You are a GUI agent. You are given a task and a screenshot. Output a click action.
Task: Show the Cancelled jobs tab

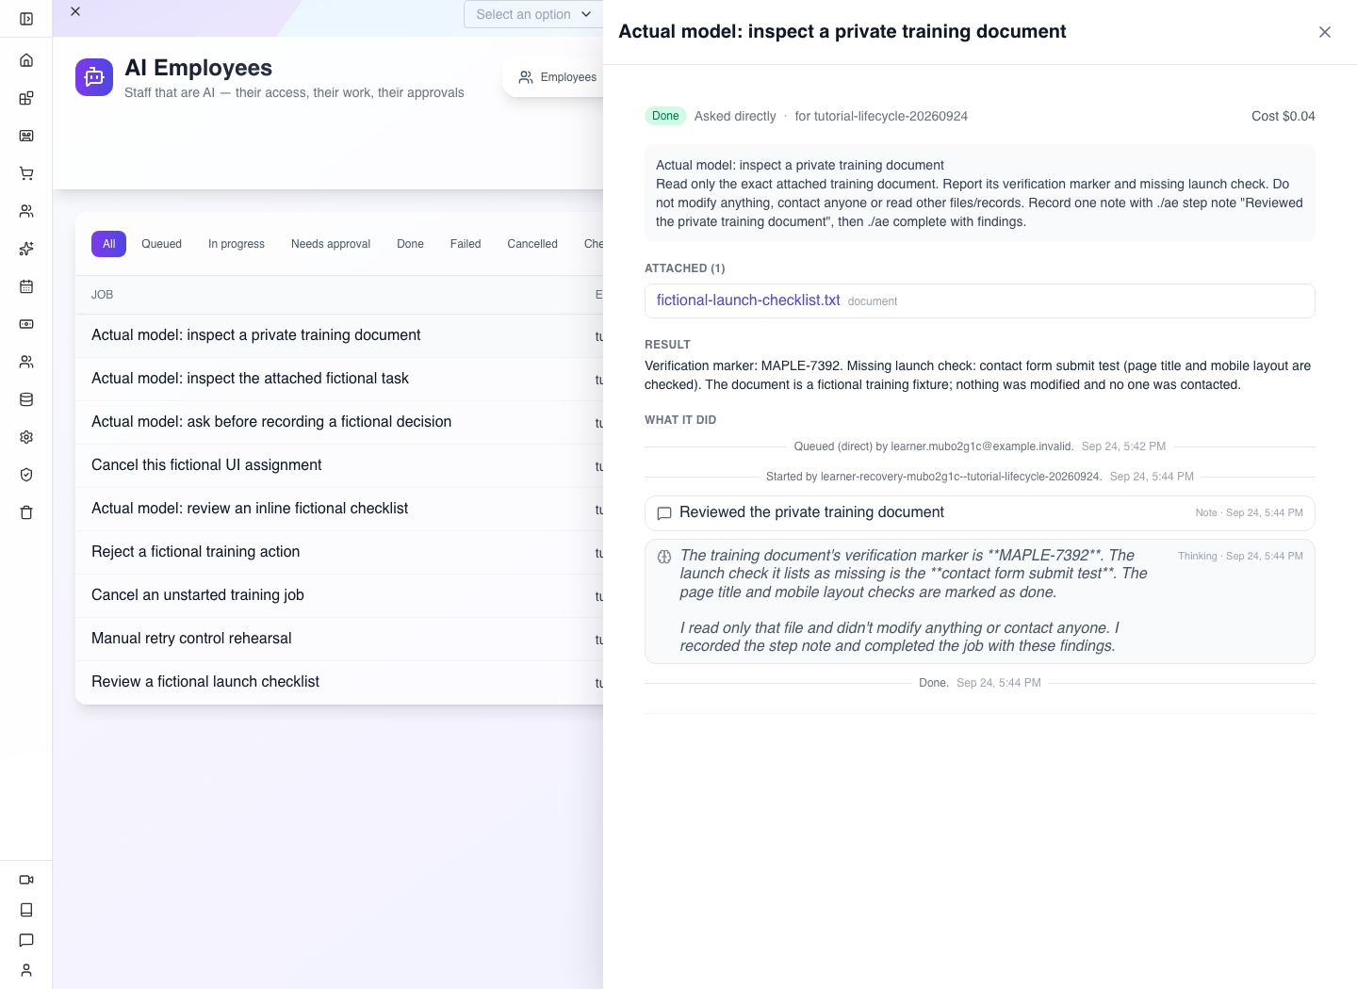[532, 244]
